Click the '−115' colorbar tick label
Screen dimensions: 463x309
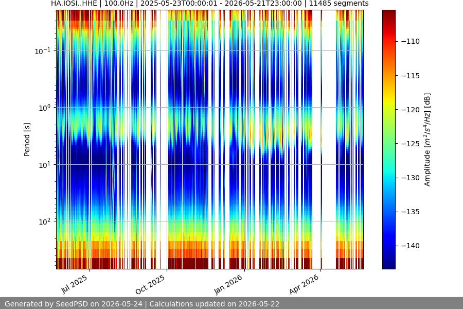pyautogui.click(x=411, y=76)
